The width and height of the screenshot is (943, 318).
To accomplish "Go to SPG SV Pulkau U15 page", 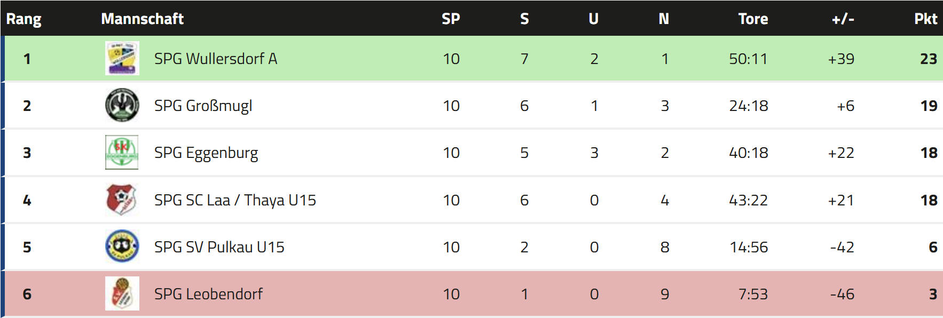I will [x=219, y=247].
